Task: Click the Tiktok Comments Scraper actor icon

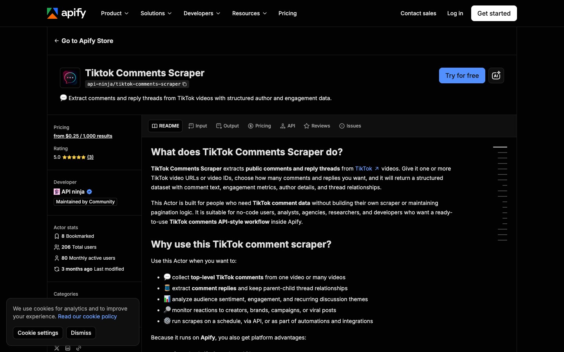Action: point(70,78)
